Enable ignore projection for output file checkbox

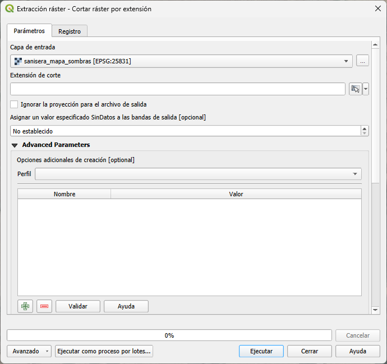[15, 104]
